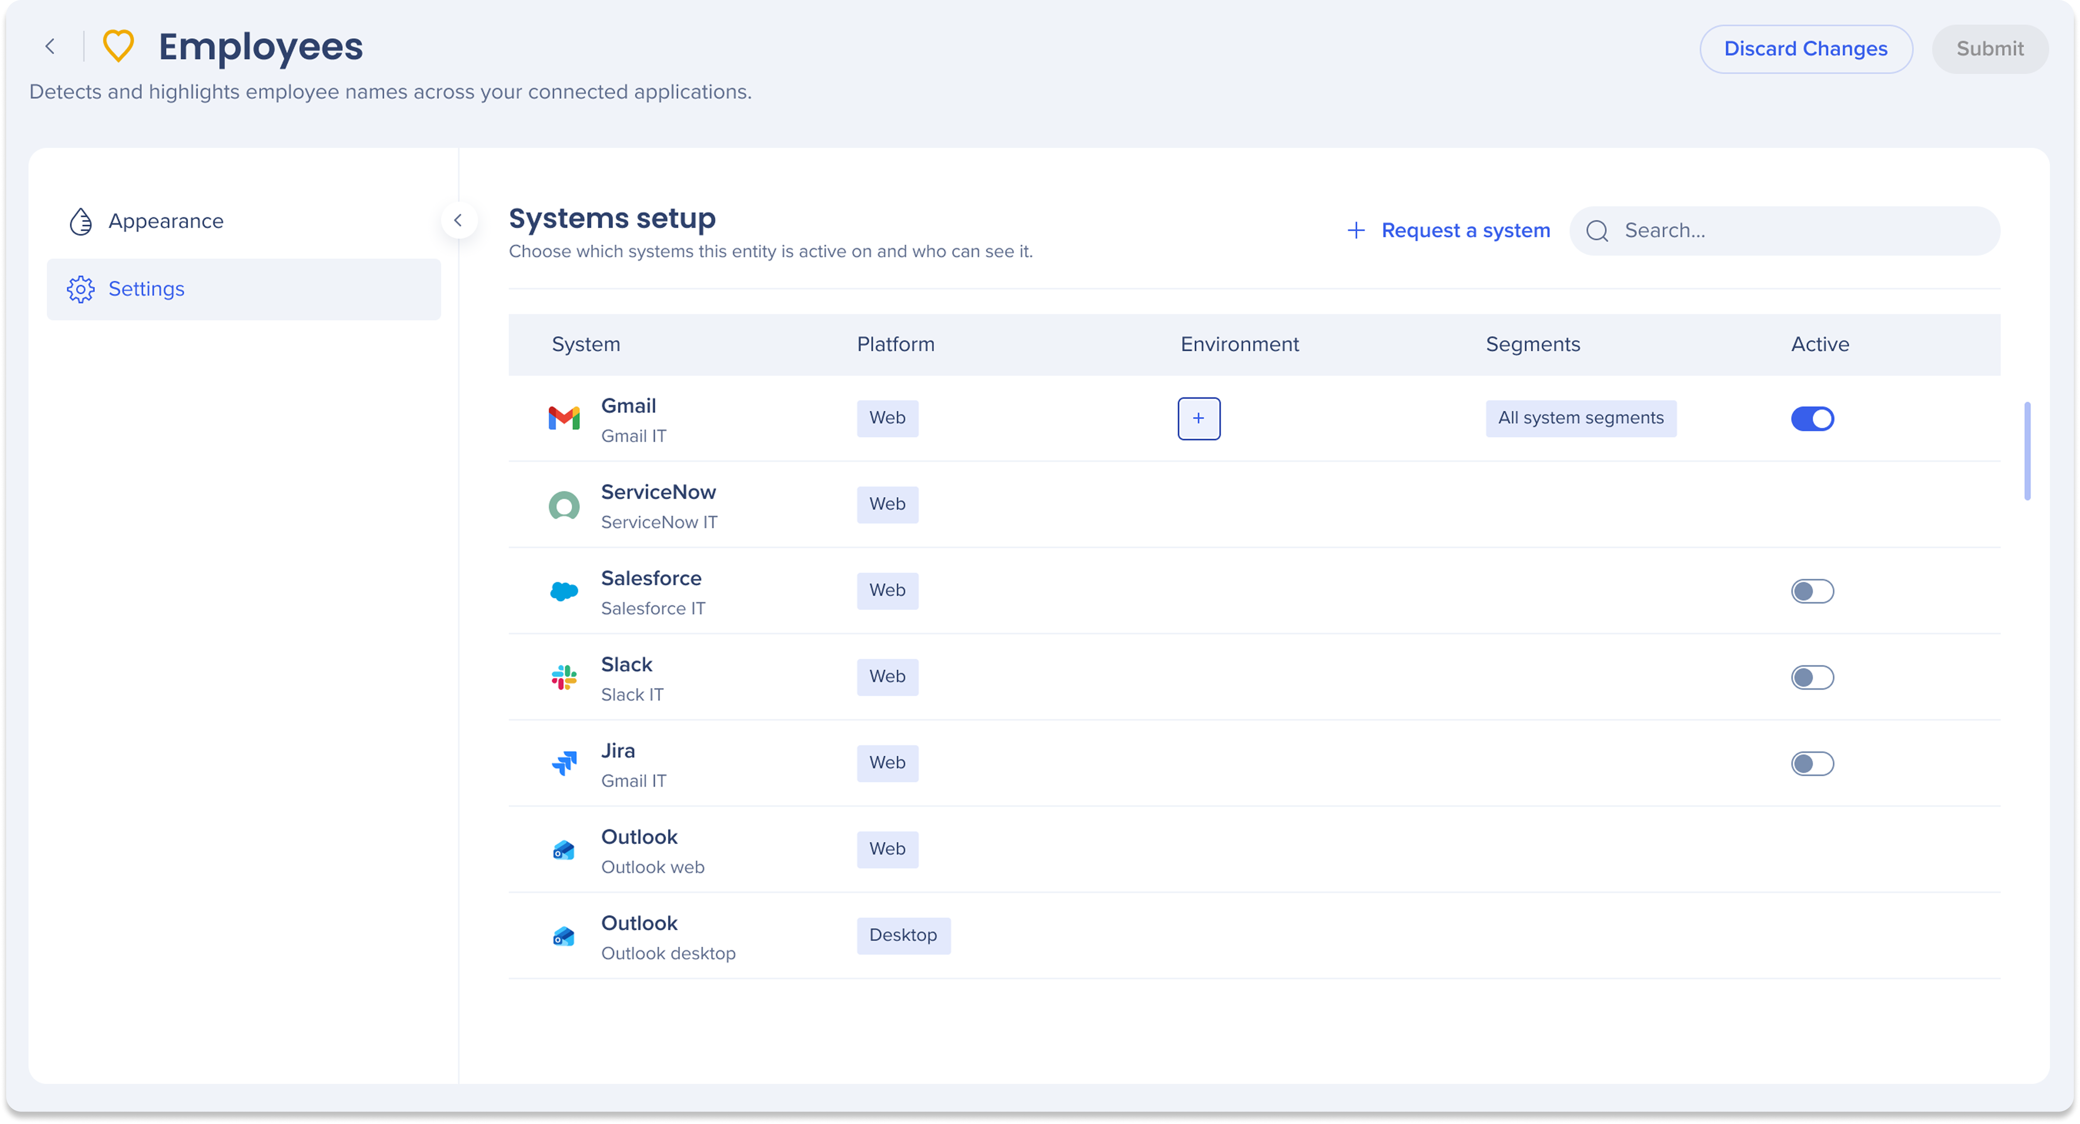Click the Outlook desktop logo icon

pos(564,936)
